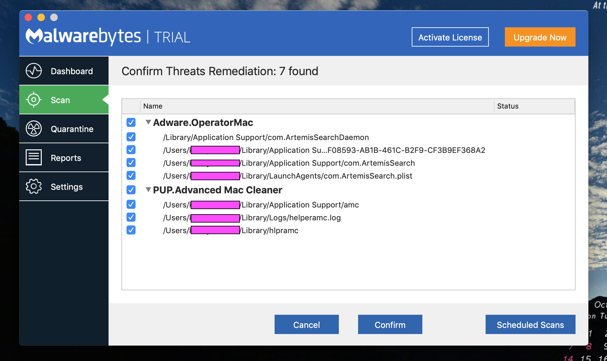Select the Adware.OperatorMac group row
This screenshot has width=607, height=361.
pyautogui.click(x=348, y=122)
